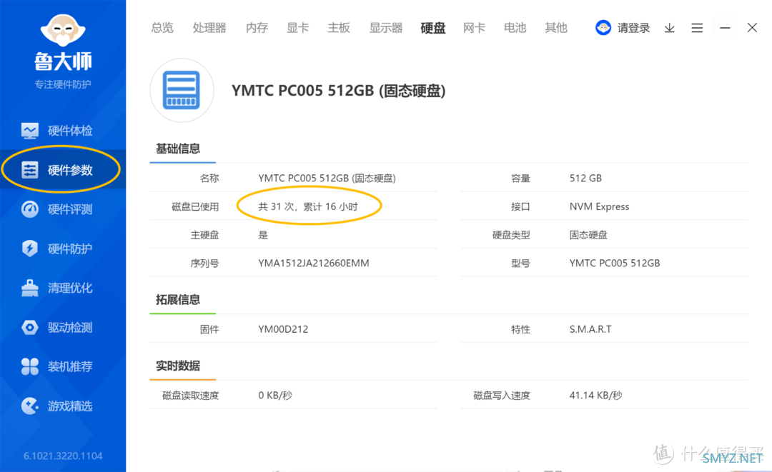Viewport: 772px width, 472px height.
Task: Click the 磁盘读取速度 label
Action: 190,396
